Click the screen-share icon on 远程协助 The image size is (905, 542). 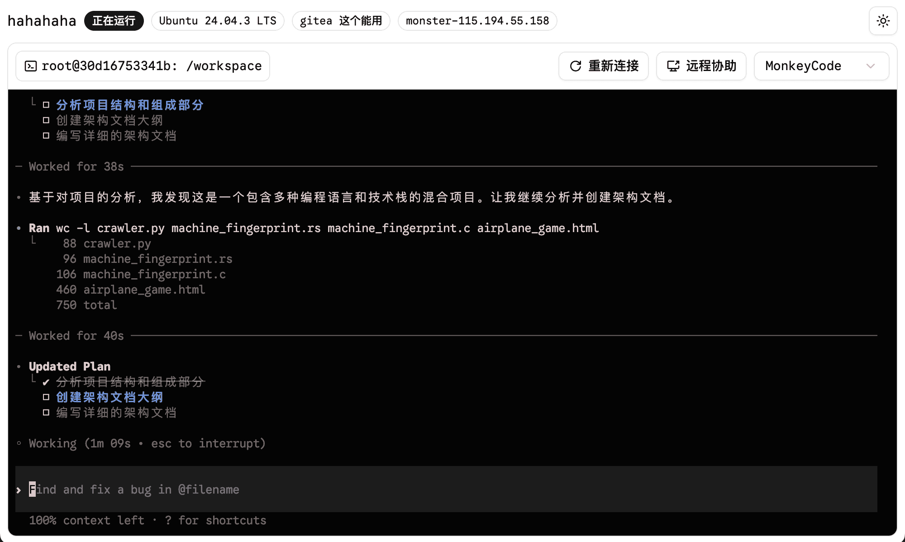click(x=674, y=66)
